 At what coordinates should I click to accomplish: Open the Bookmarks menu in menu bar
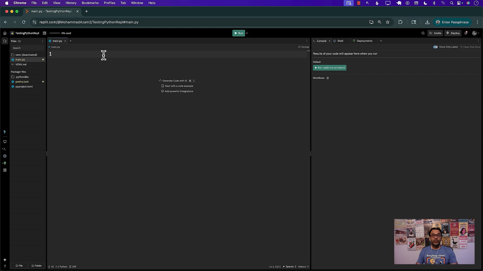click(x=90, y=3)
